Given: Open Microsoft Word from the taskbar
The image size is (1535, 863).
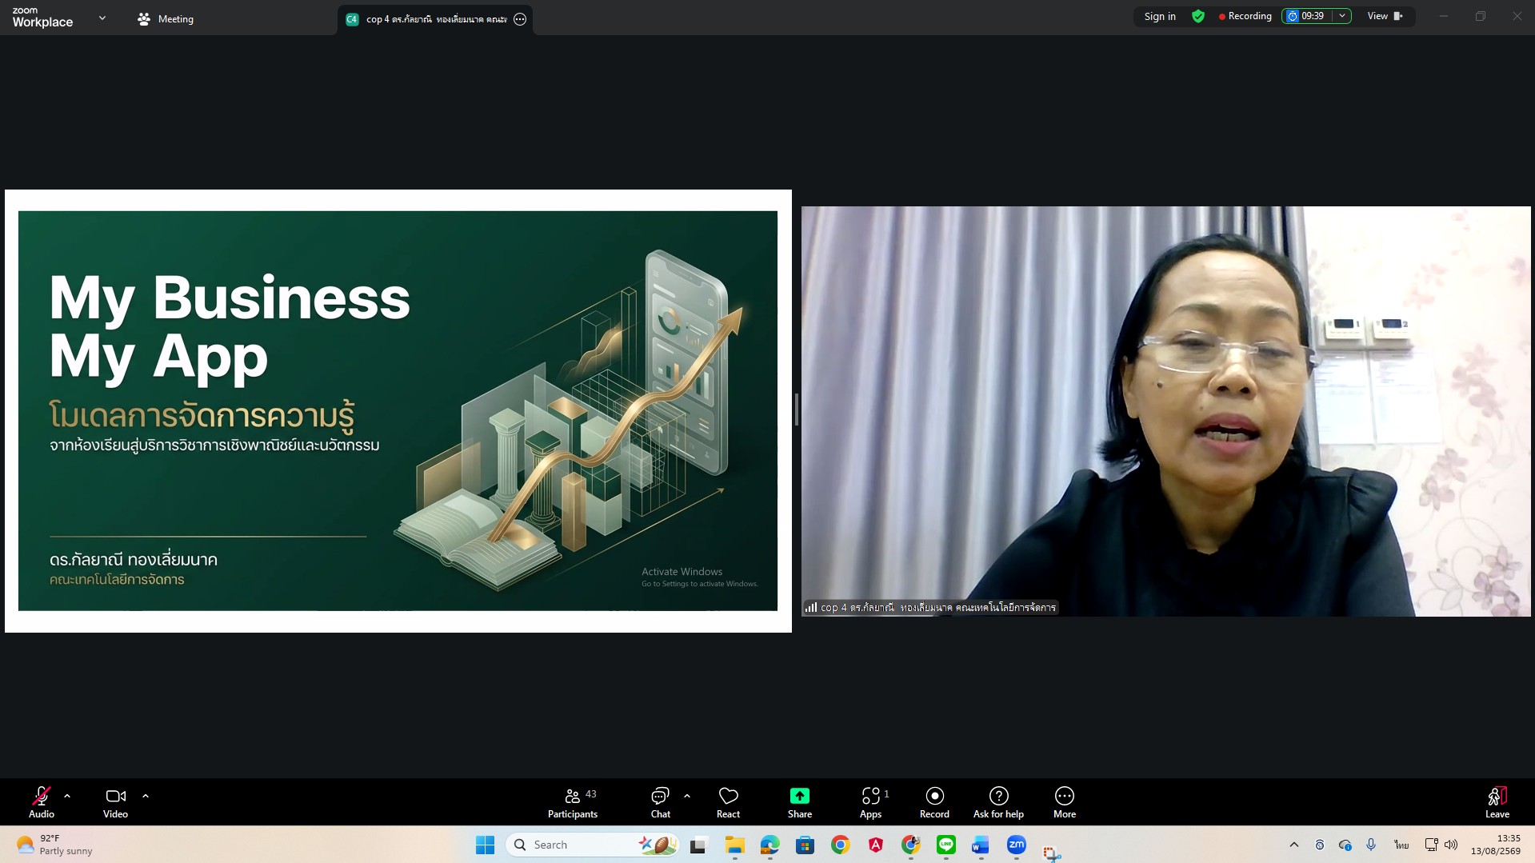Looking at the screenshot, I should (981, 845).
